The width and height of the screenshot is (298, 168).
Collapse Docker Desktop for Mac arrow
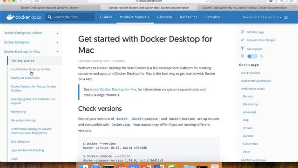[x=57, y=52]
